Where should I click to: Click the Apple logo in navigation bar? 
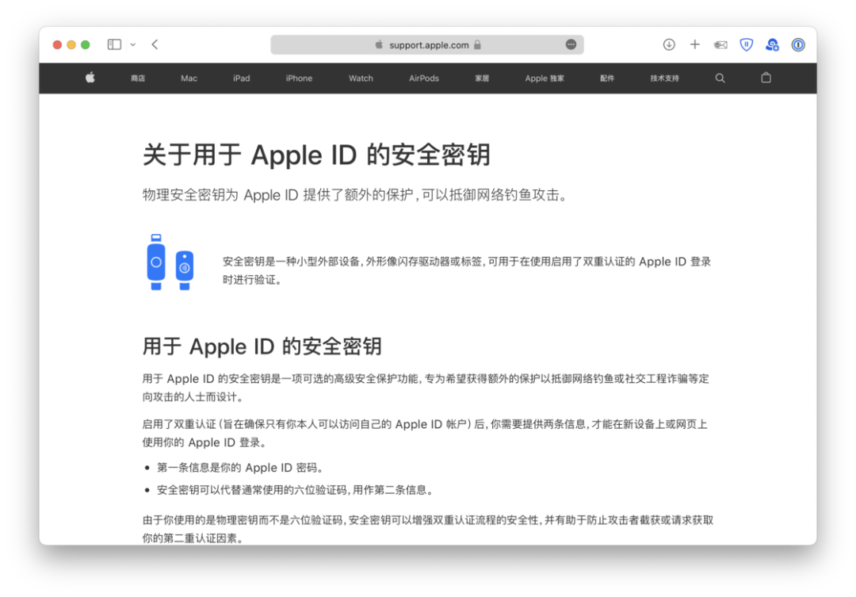(x=90, y=78)
